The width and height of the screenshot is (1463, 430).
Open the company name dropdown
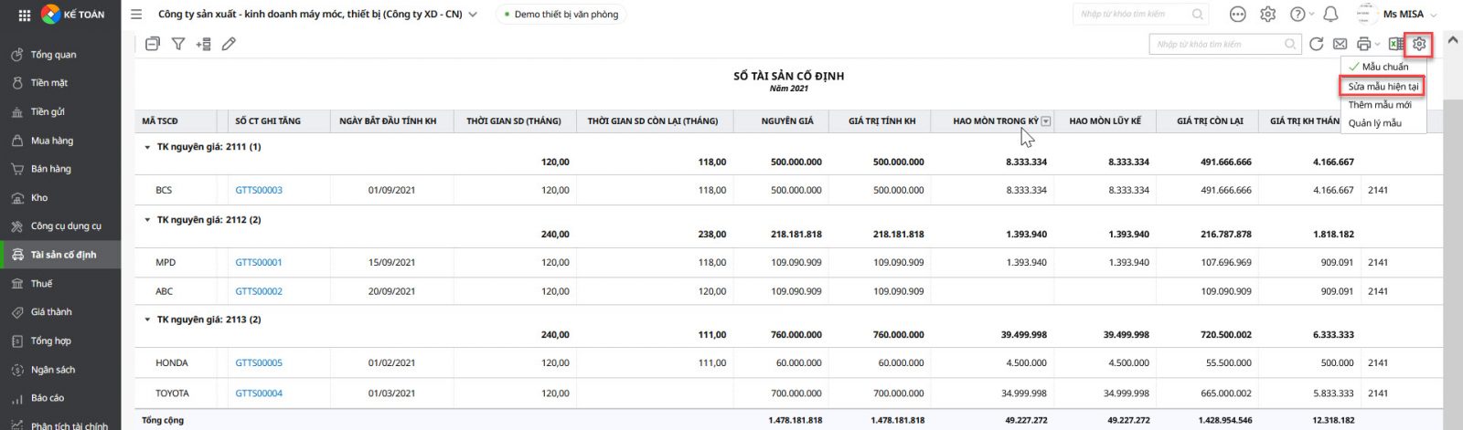click(473, 15)
